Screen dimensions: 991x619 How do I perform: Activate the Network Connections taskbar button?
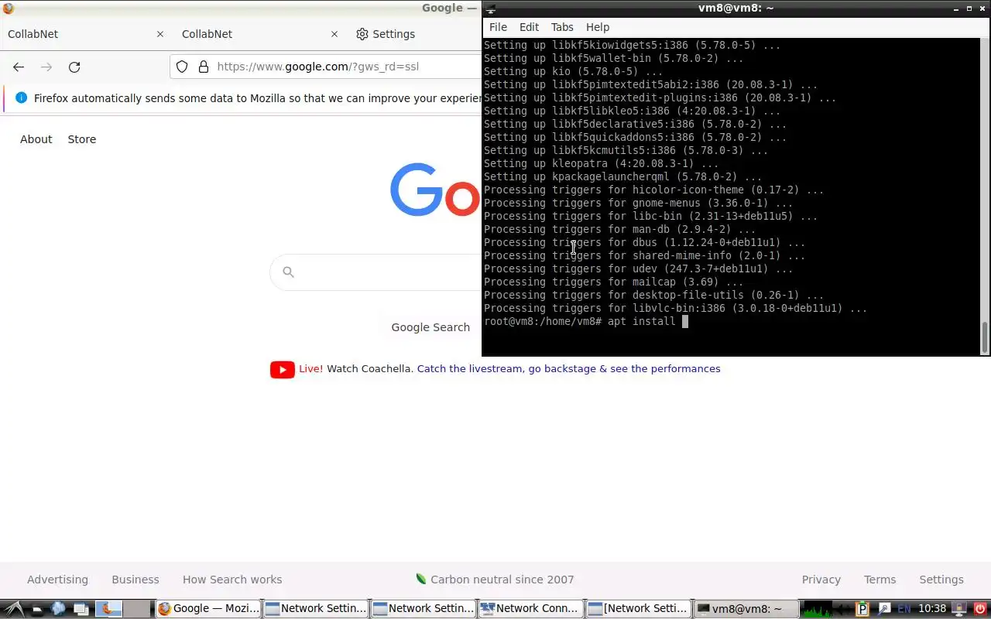531,609
